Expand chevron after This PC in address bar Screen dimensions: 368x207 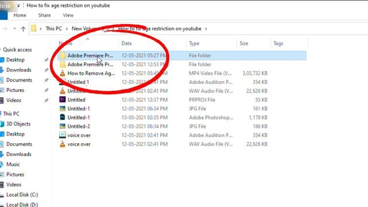coord(67,29)
